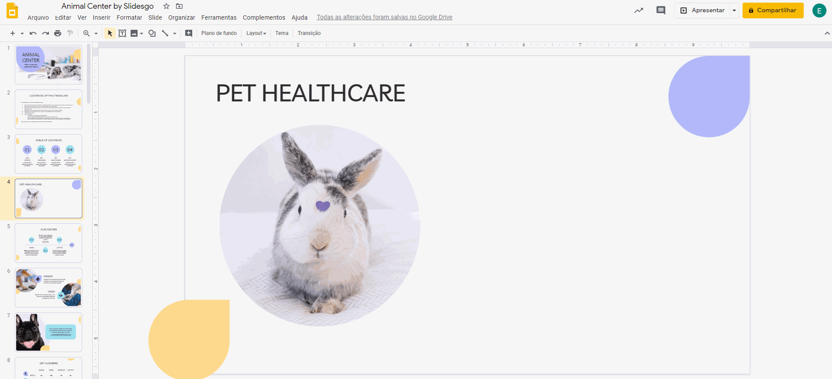Select slide 4 Pet Healthcare thumbnail

[x=48, y=198]
